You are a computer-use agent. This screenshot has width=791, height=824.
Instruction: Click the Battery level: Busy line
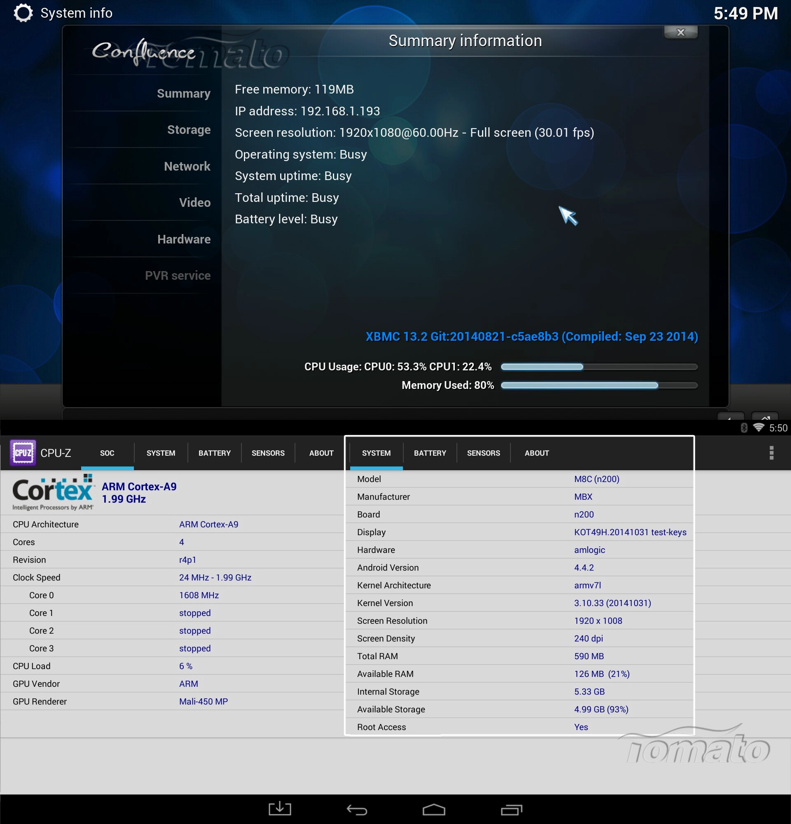click(286, 219)
